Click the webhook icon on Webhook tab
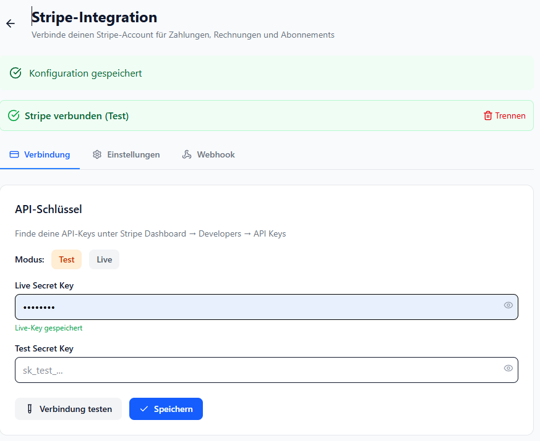 click(187, 154)
